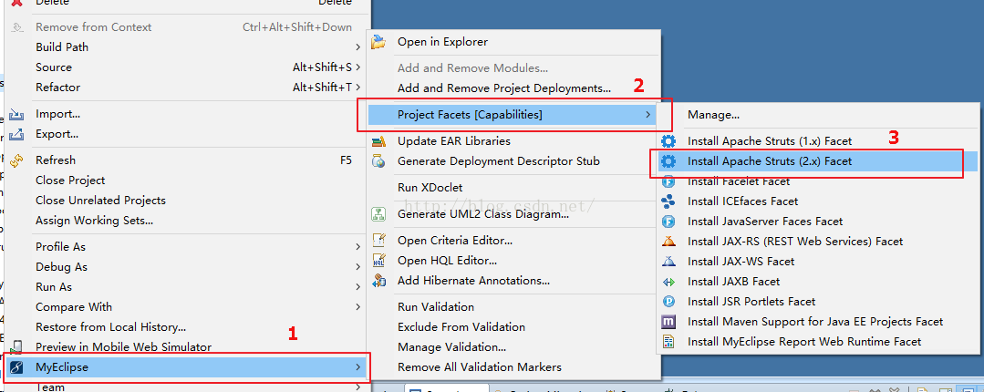The image size is (984, 392).
Task: Expand the Debug As submenu arrow
Action: (357, 266)
